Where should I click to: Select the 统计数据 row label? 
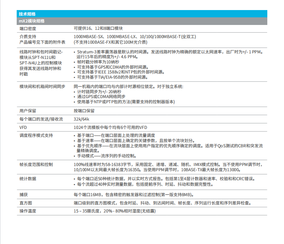click(x=28, y=179)
